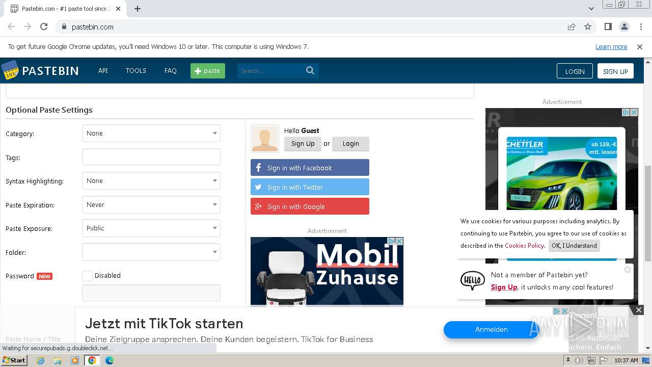Open the Paste Expiration dropdown
Screen dimensions: 652x367
click(x=151, y=205)
